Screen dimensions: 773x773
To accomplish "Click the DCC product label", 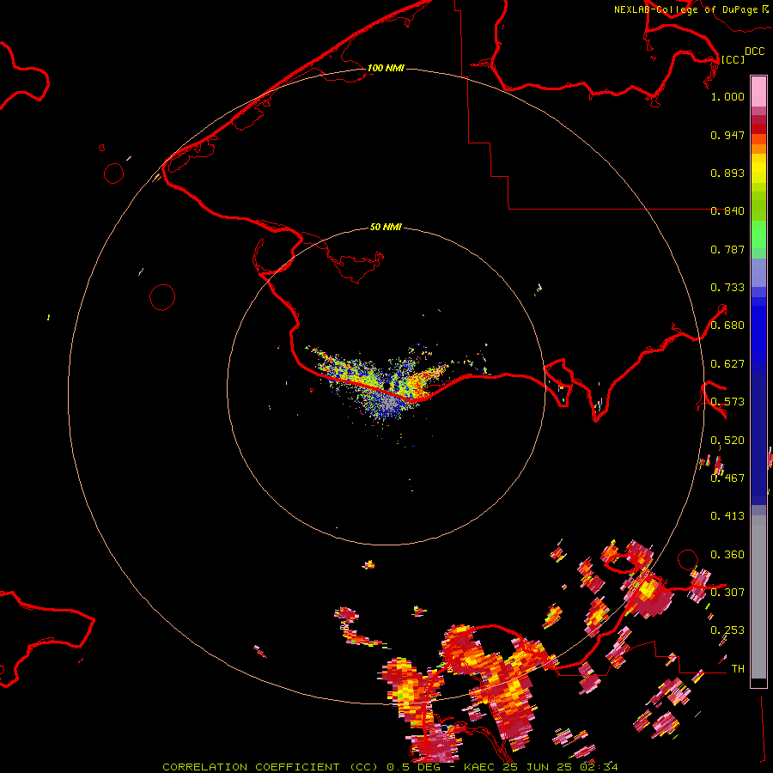I will tap(754, 52).
